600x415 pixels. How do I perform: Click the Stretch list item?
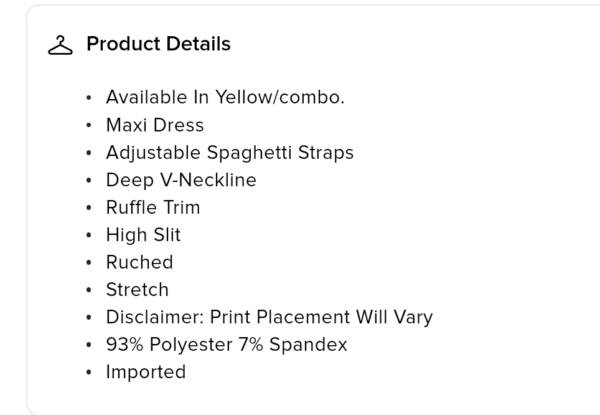click(x=138, y=289)
